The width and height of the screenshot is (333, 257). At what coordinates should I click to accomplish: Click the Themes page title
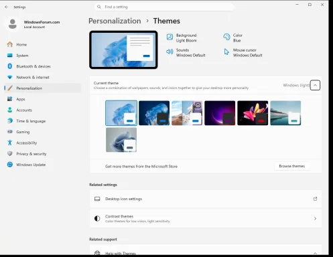coord(167,21)
